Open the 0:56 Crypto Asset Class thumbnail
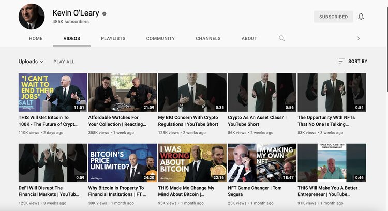The height and width of the screenshot is (211, 388). click(x=262, y=92)
